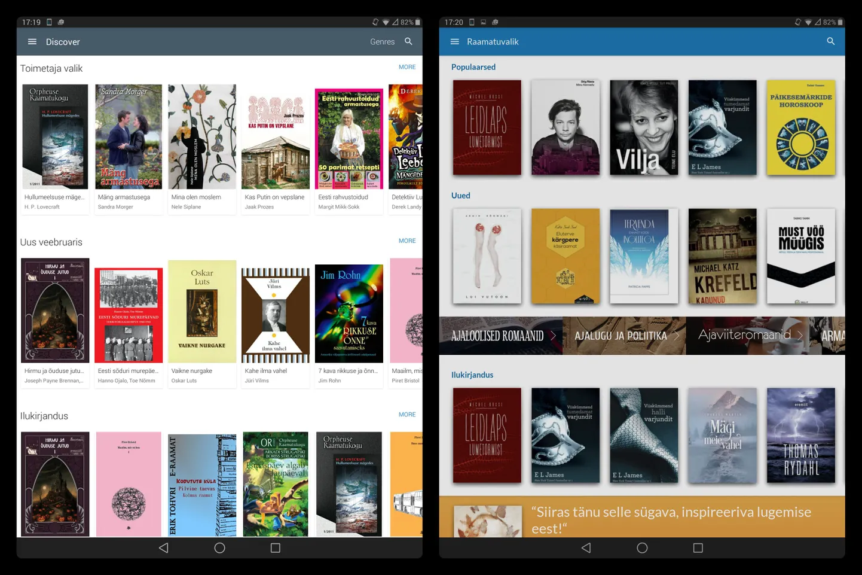This screenshot has width=862, height=575.
Task: Open MORE for Uus veebruaris
Action: coord(407,241)
